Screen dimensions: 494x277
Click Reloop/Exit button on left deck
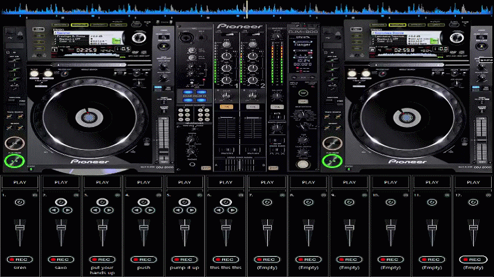[x=65, y=74]
